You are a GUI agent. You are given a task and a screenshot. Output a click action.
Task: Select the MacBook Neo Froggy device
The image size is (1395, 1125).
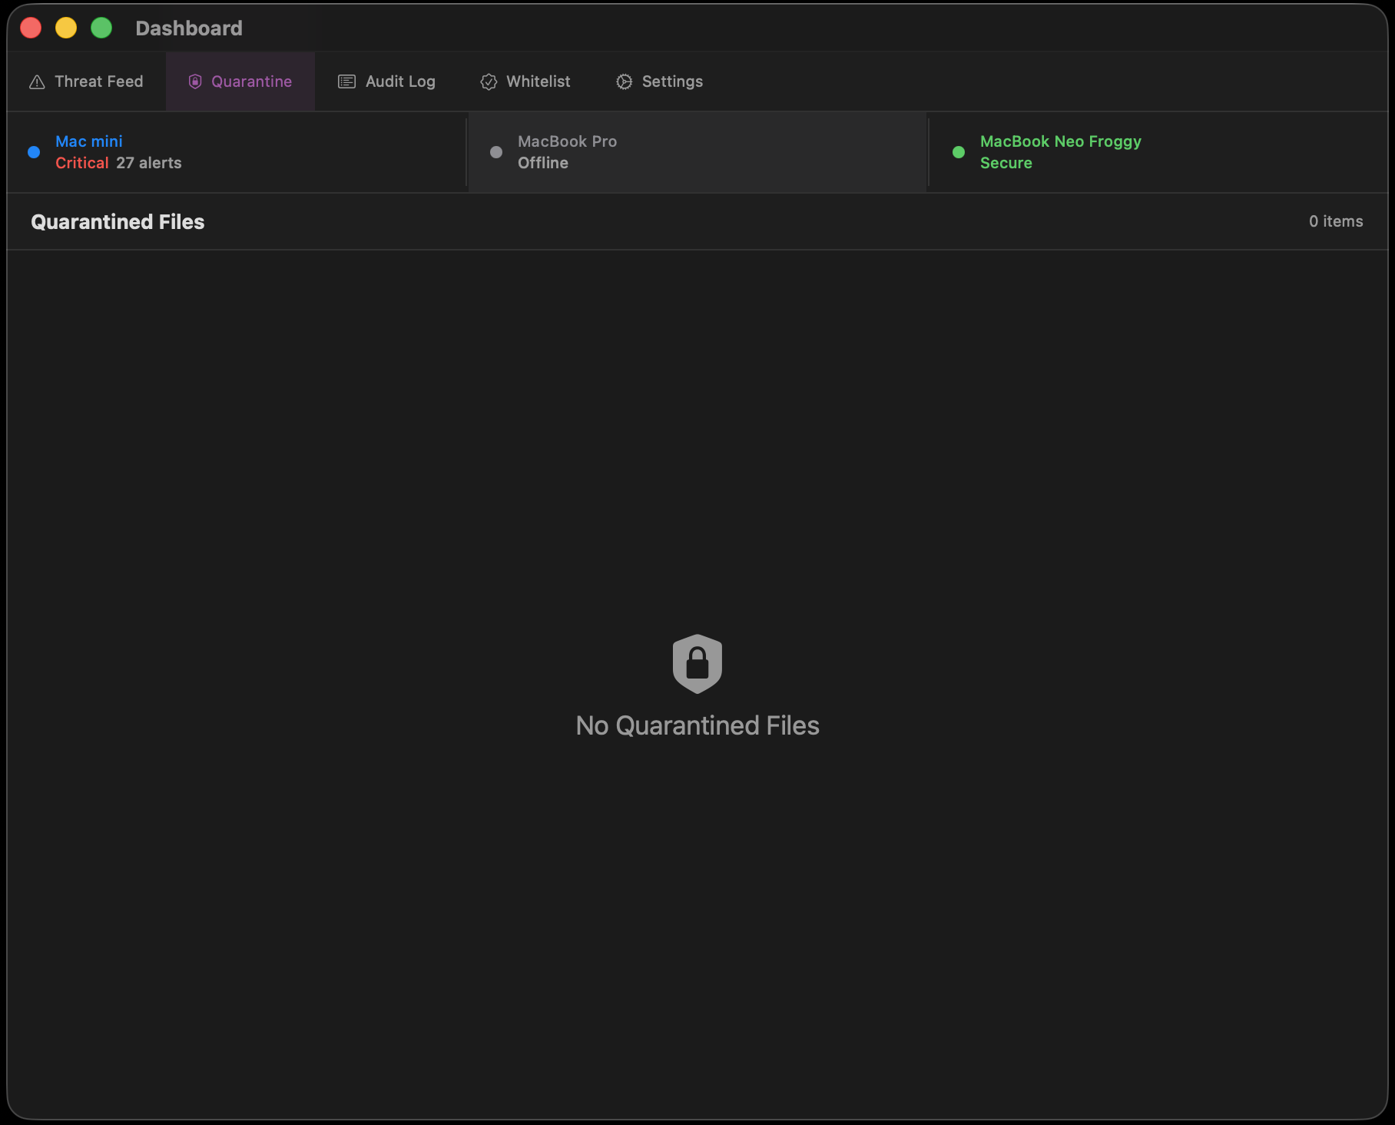(1158, 152)
